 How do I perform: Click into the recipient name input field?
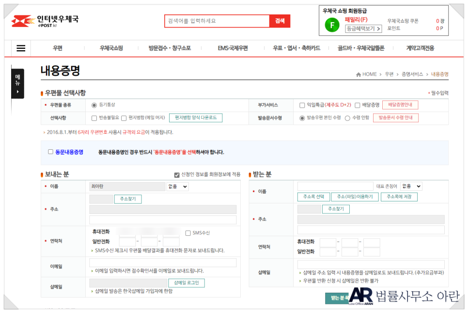point(335,186)
